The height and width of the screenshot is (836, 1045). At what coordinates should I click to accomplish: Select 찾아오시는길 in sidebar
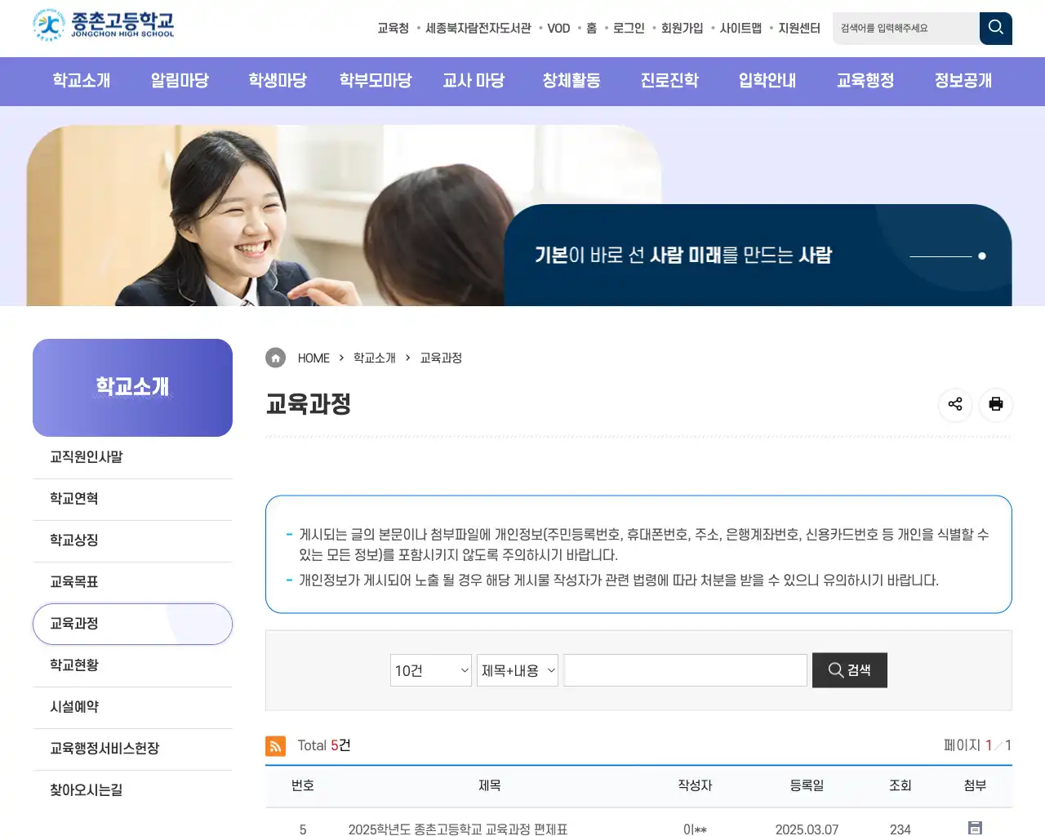coord(132,790)
